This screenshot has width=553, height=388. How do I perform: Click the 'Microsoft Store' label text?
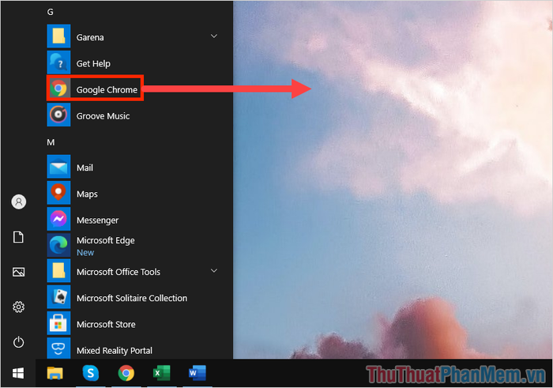[106, 324]
